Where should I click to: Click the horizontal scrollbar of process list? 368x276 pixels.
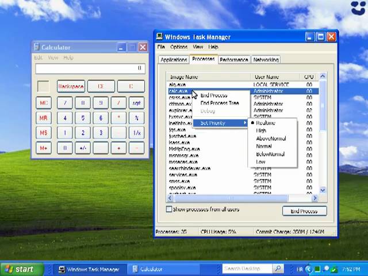230,198
